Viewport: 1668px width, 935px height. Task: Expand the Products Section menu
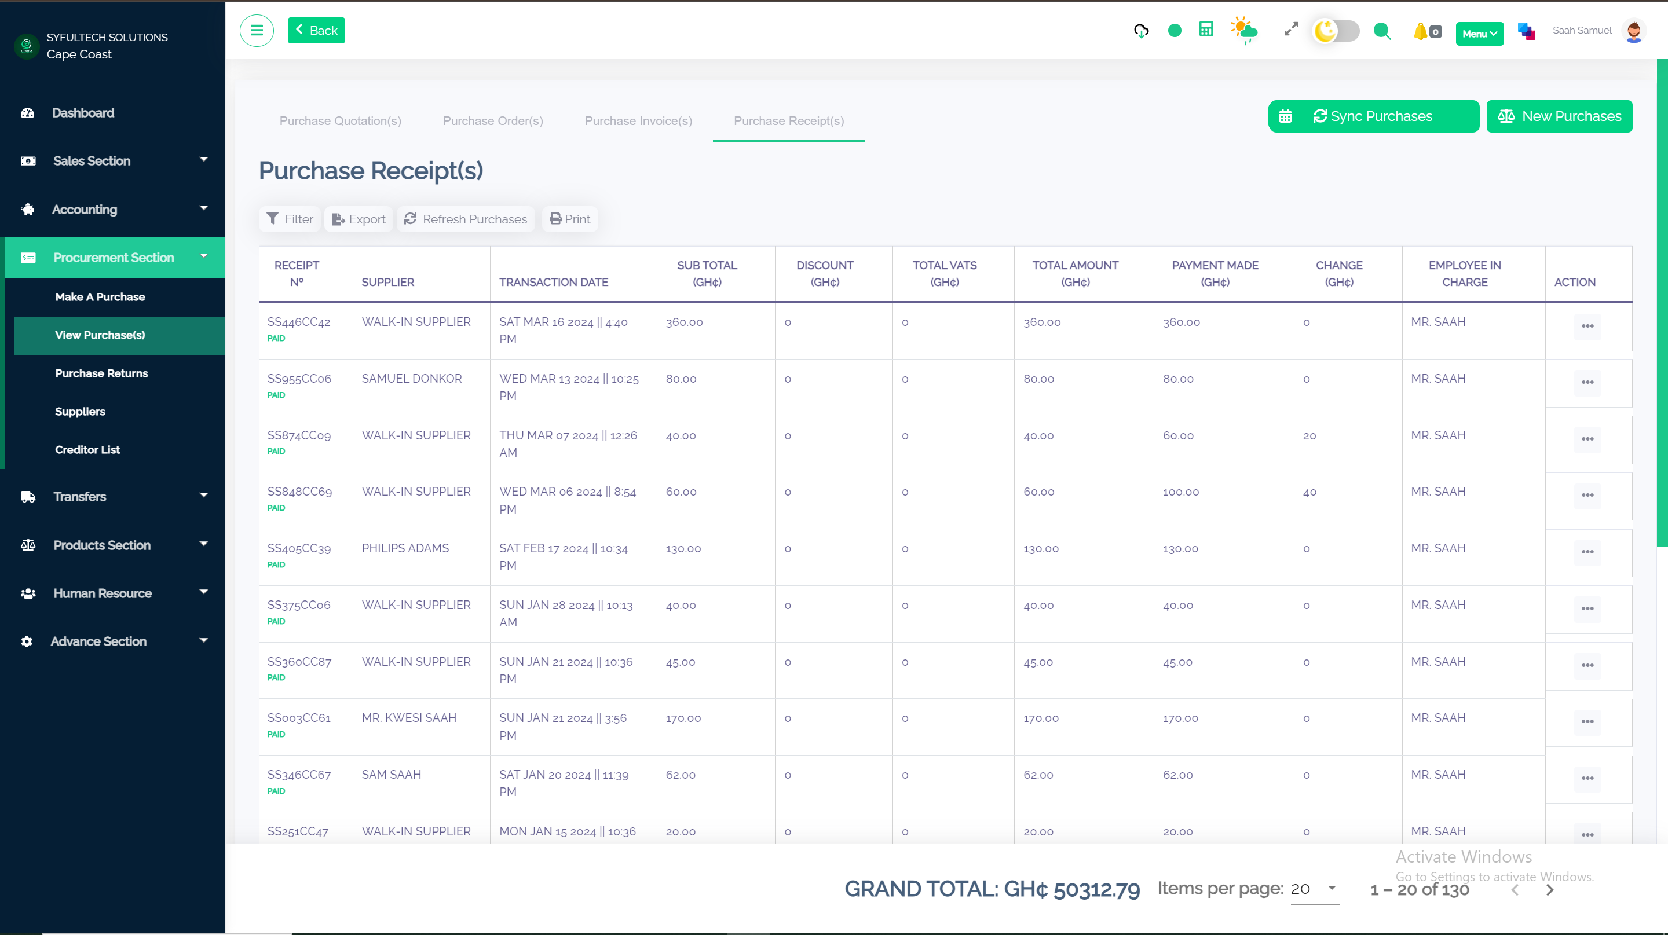point(113,545)
